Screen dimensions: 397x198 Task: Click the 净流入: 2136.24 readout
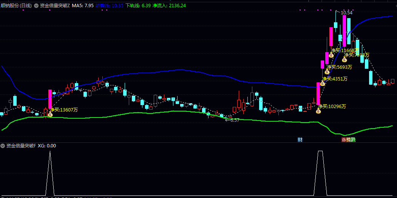[x=169, y=6]
